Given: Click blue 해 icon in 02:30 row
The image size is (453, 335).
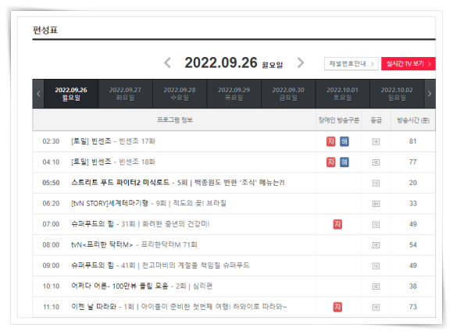Looking at the screenshot, I should point(344,141).
